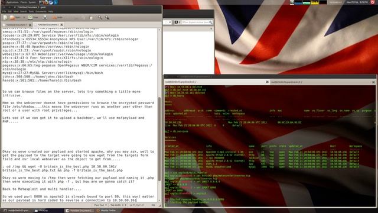378x213 pixels.
Task: Click the 'apache:x:48:48:Apache' line in gedit
Action: point(46,47)
